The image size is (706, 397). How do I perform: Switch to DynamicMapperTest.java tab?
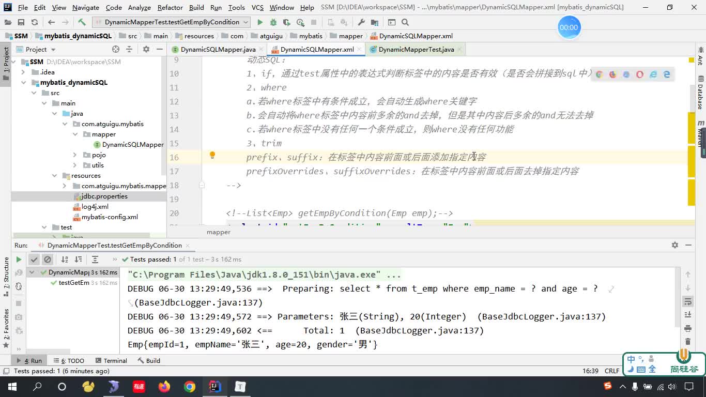tap(416, 50)
